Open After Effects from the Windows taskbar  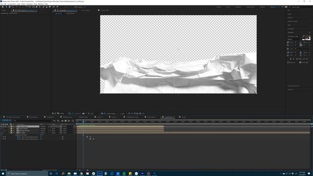100,174
